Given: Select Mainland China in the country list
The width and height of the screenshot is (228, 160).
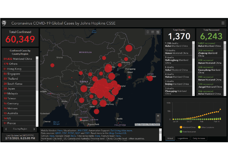Looking at the screenshot, I should tap(18, 59).
